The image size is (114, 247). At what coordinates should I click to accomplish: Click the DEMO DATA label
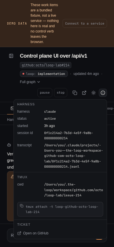(17, 23)
